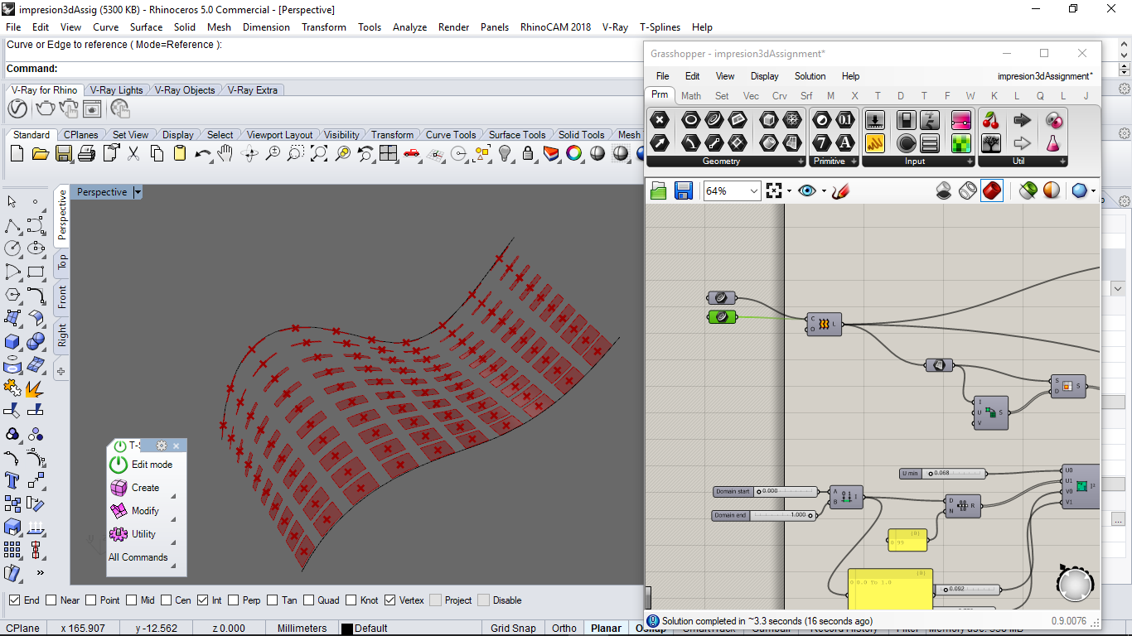Click the V-Ray teapot render icon

[x=44, y=108]
